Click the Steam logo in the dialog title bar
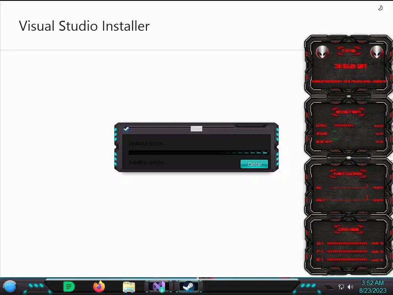Viewport: 393px width, 295px height. click(x=126, y=129)
